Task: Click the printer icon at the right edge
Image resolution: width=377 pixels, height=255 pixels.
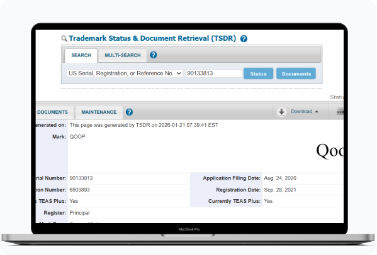Action: click(340, 112)
